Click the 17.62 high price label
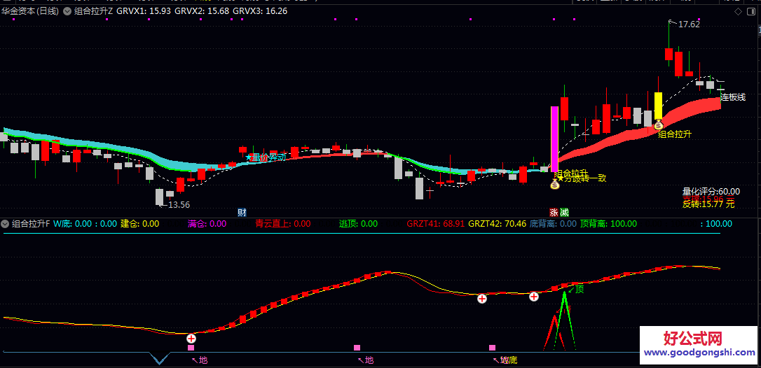This screenshot has height=368, width=761. point(689,24)
